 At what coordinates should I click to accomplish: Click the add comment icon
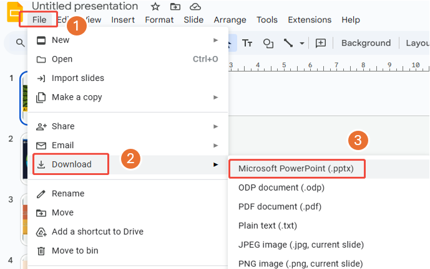point(321,43)
